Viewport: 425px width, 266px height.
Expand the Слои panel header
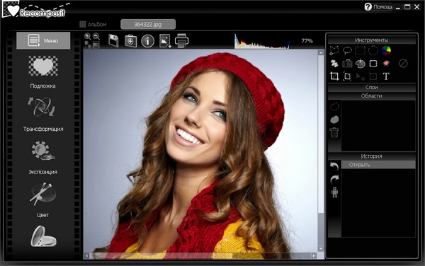(x=372, y=87)
